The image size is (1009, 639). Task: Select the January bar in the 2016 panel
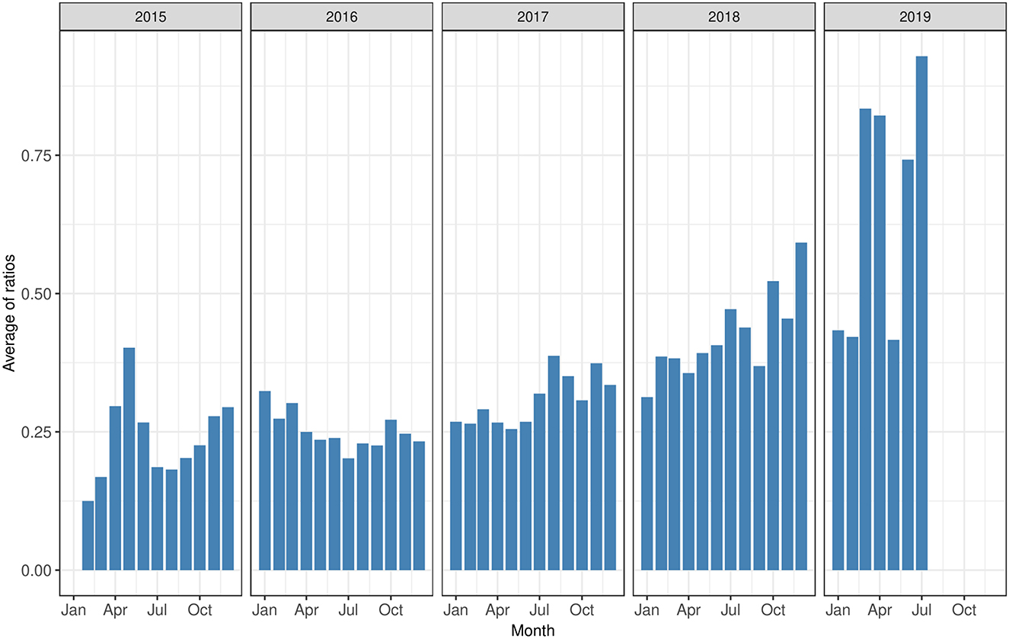pyautogui.click(x=265, y=481)
